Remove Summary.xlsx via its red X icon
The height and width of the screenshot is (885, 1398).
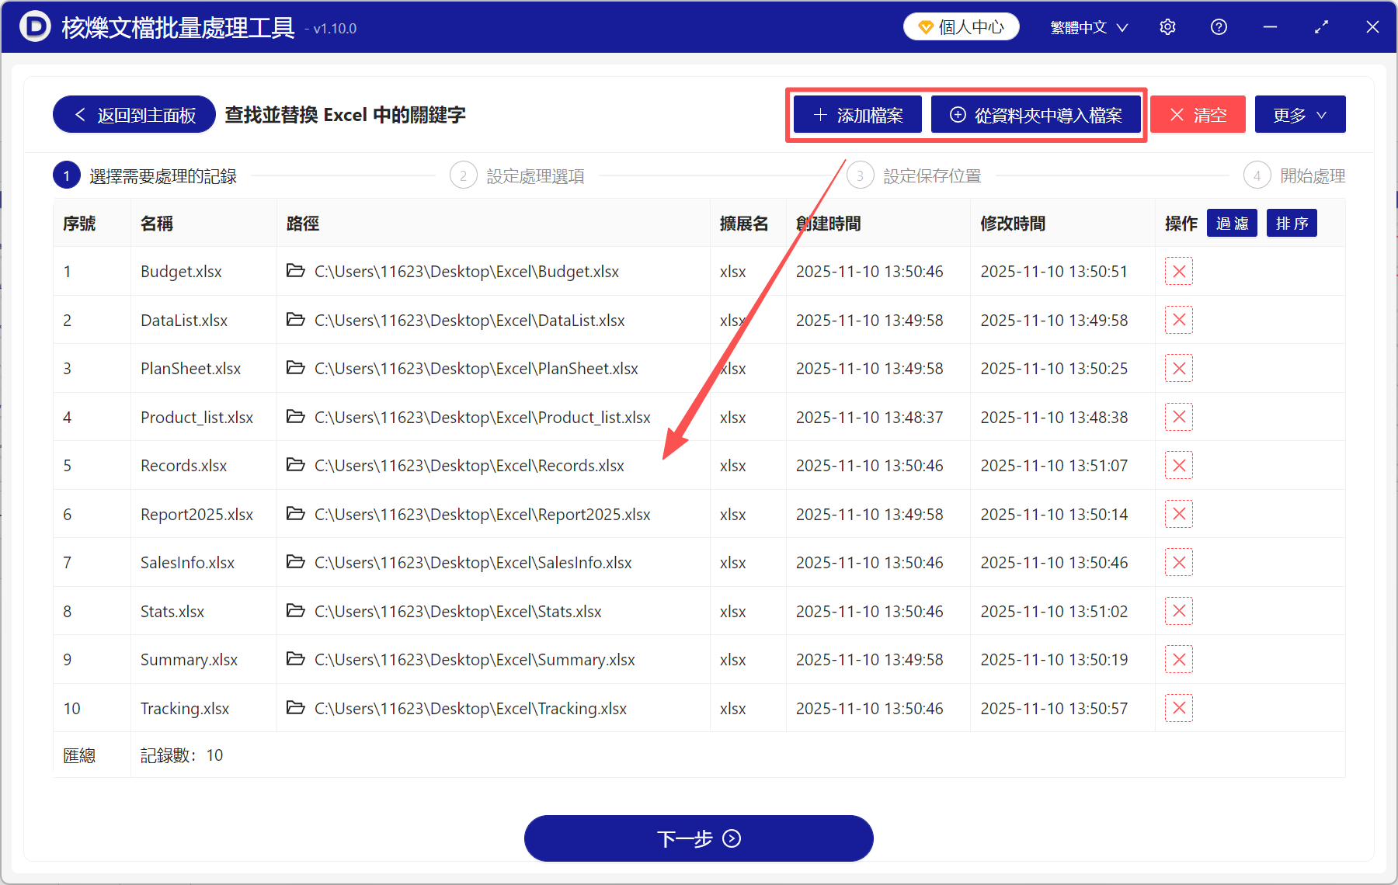(x=1178, y=659)
